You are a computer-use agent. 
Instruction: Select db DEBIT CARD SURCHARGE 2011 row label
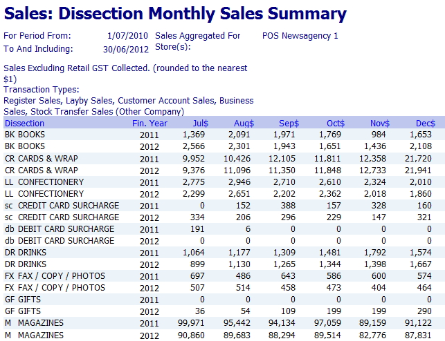60,229
